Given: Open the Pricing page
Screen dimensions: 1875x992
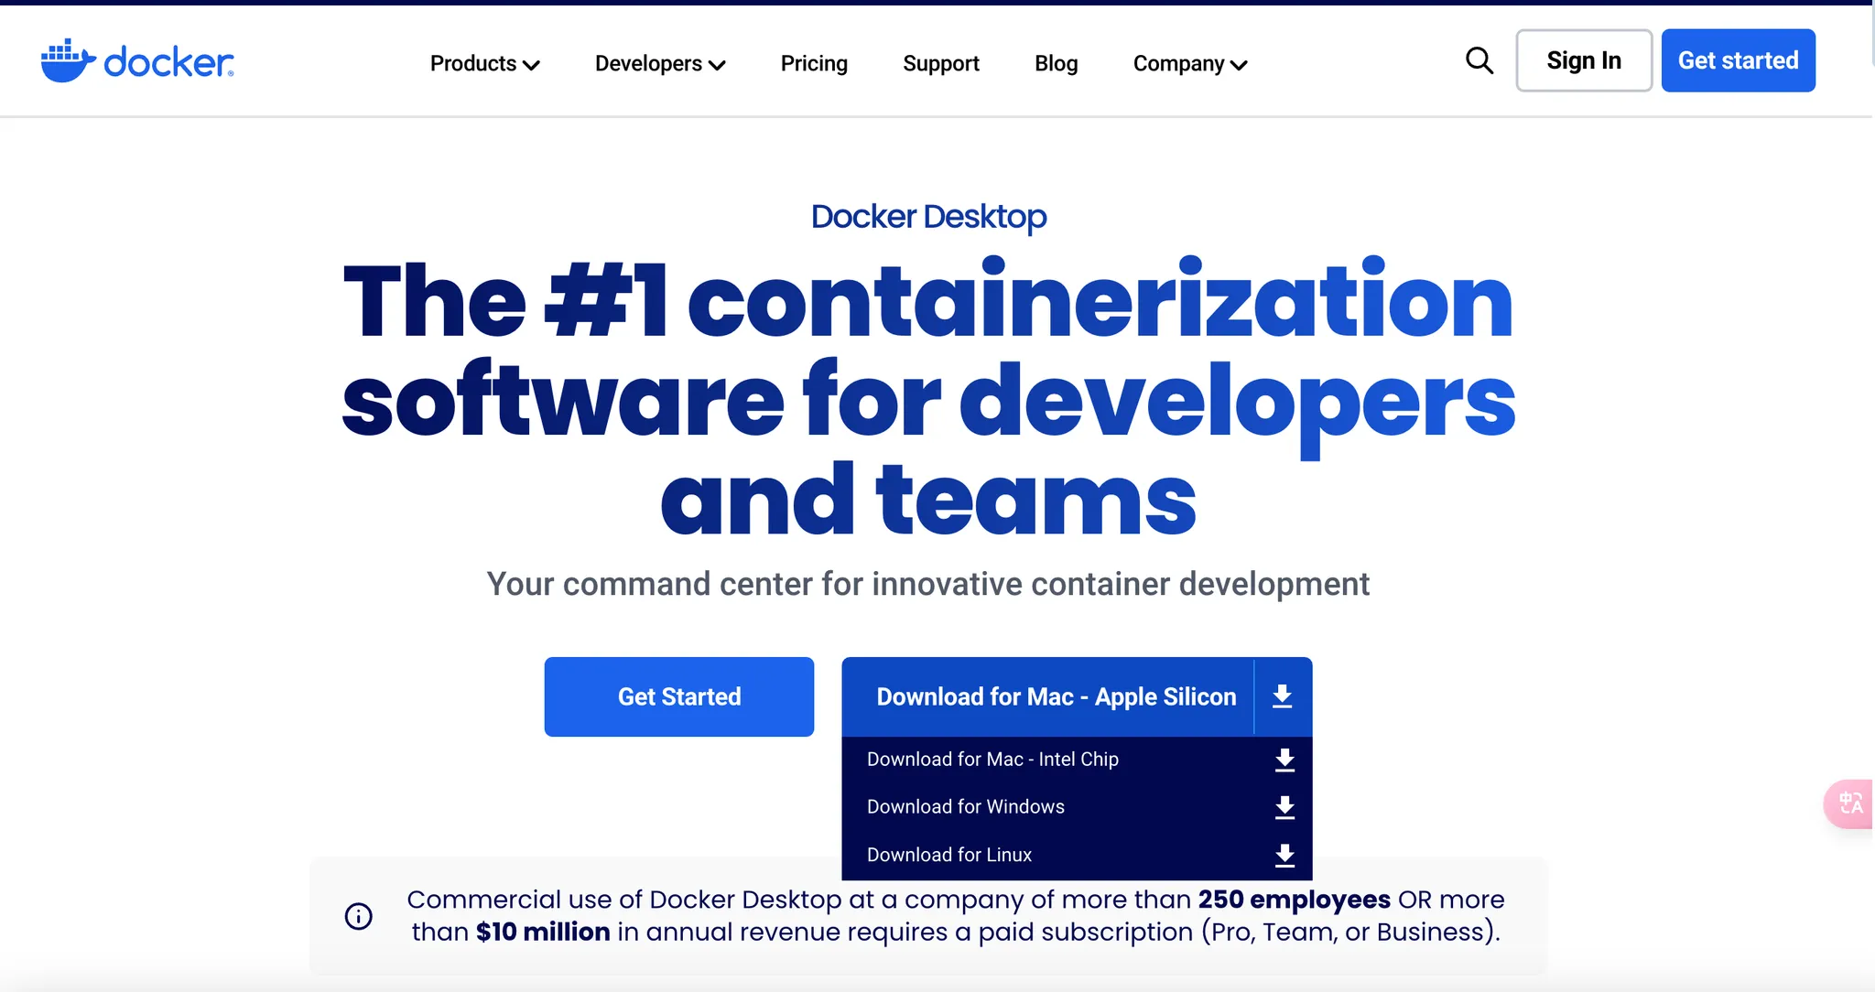Looking at the screenshot, I should point(814,63).
